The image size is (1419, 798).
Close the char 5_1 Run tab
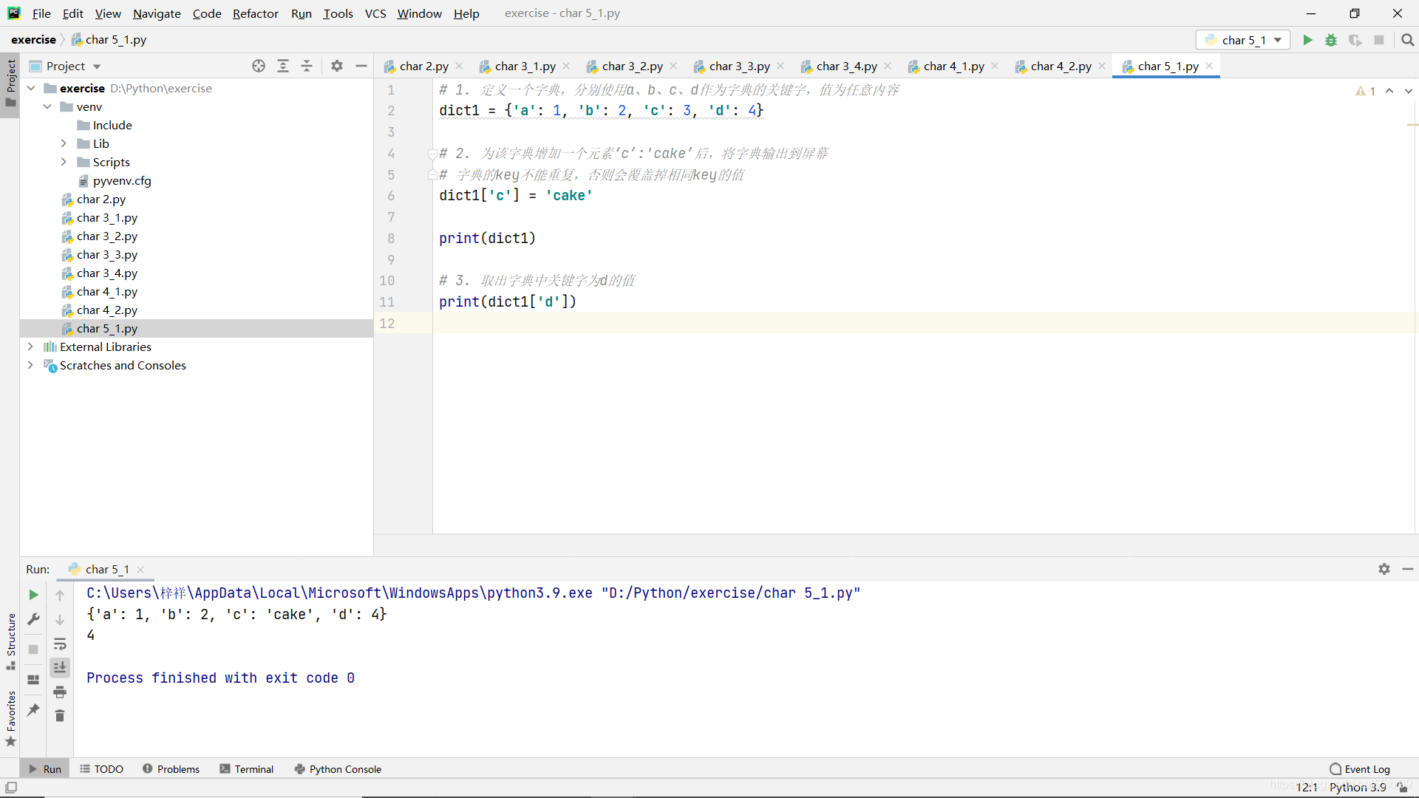(x=140, y=570)
